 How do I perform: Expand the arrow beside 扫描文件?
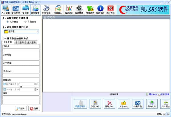[52, 10]
